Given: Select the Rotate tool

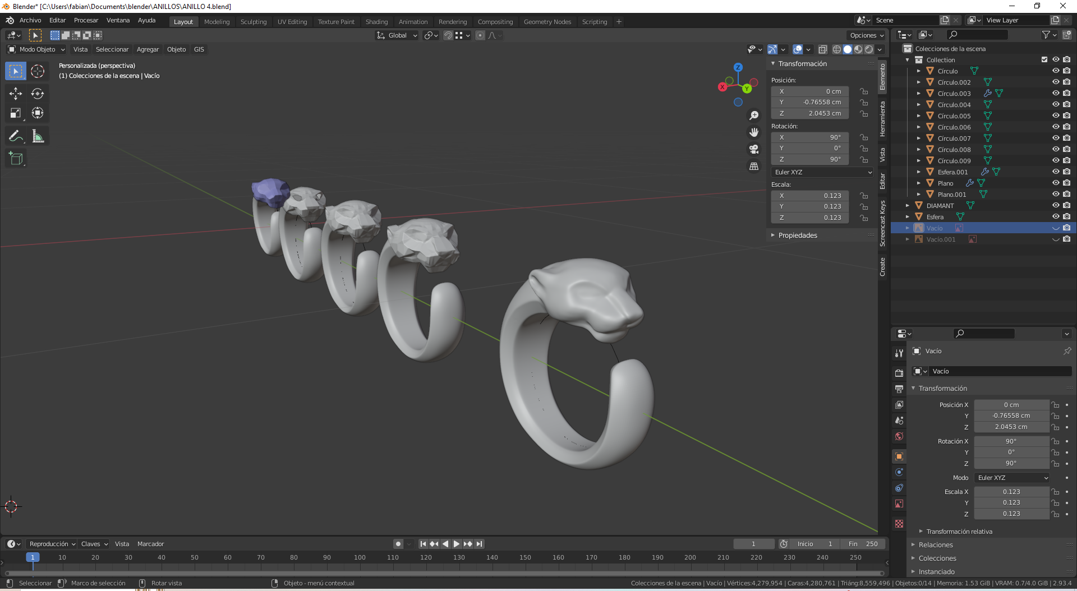Looking at the screenshot, I should click(x=38, y=94).
